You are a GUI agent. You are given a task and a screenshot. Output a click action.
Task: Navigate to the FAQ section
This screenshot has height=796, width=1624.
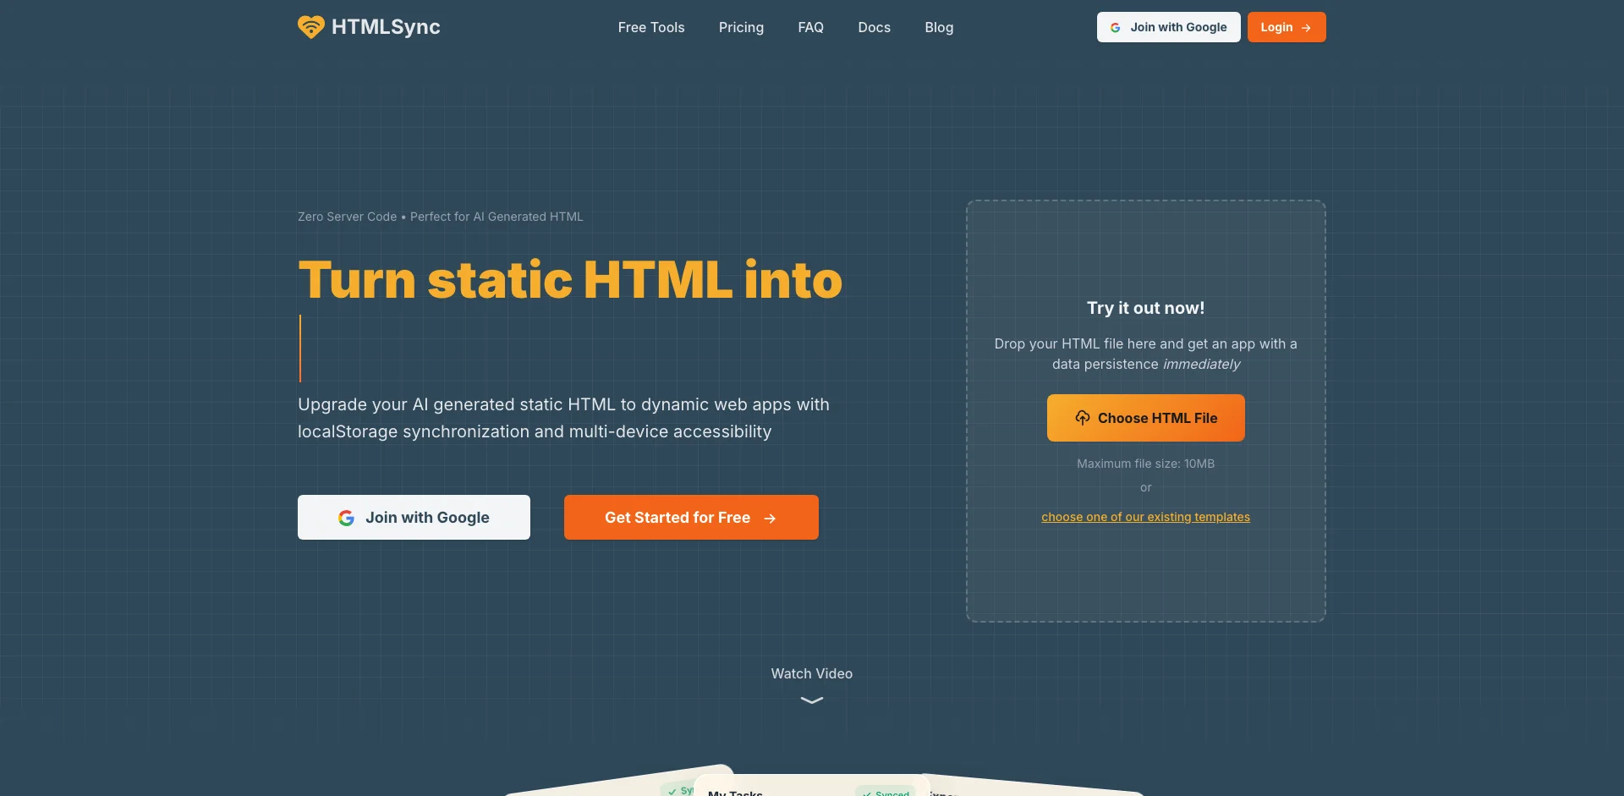click(809, 27)
